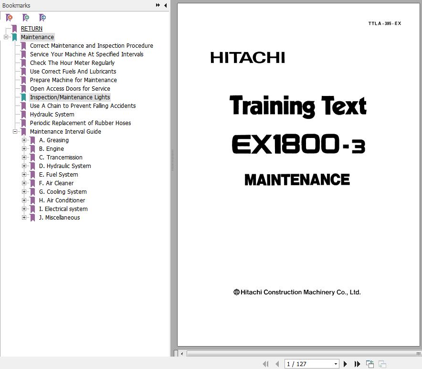The height and width of the screenshot is (369, 422).
Task: Select the B. Engine bookmark label
Action: pos(52,149)
